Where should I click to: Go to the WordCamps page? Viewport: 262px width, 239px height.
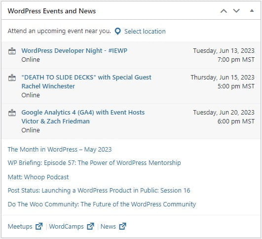[x=66, y=227]
